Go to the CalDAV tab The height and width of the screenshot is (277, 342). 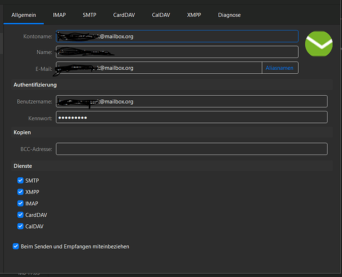click(161, 15)
